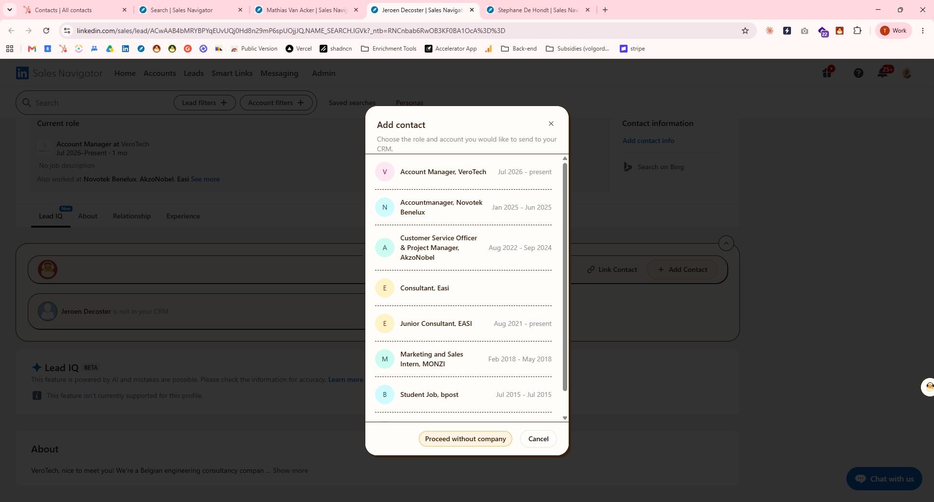Click the Add contact dialog scrollbar thumb
The height and width of the screenshot is (502, 934).
coord(565,277)
